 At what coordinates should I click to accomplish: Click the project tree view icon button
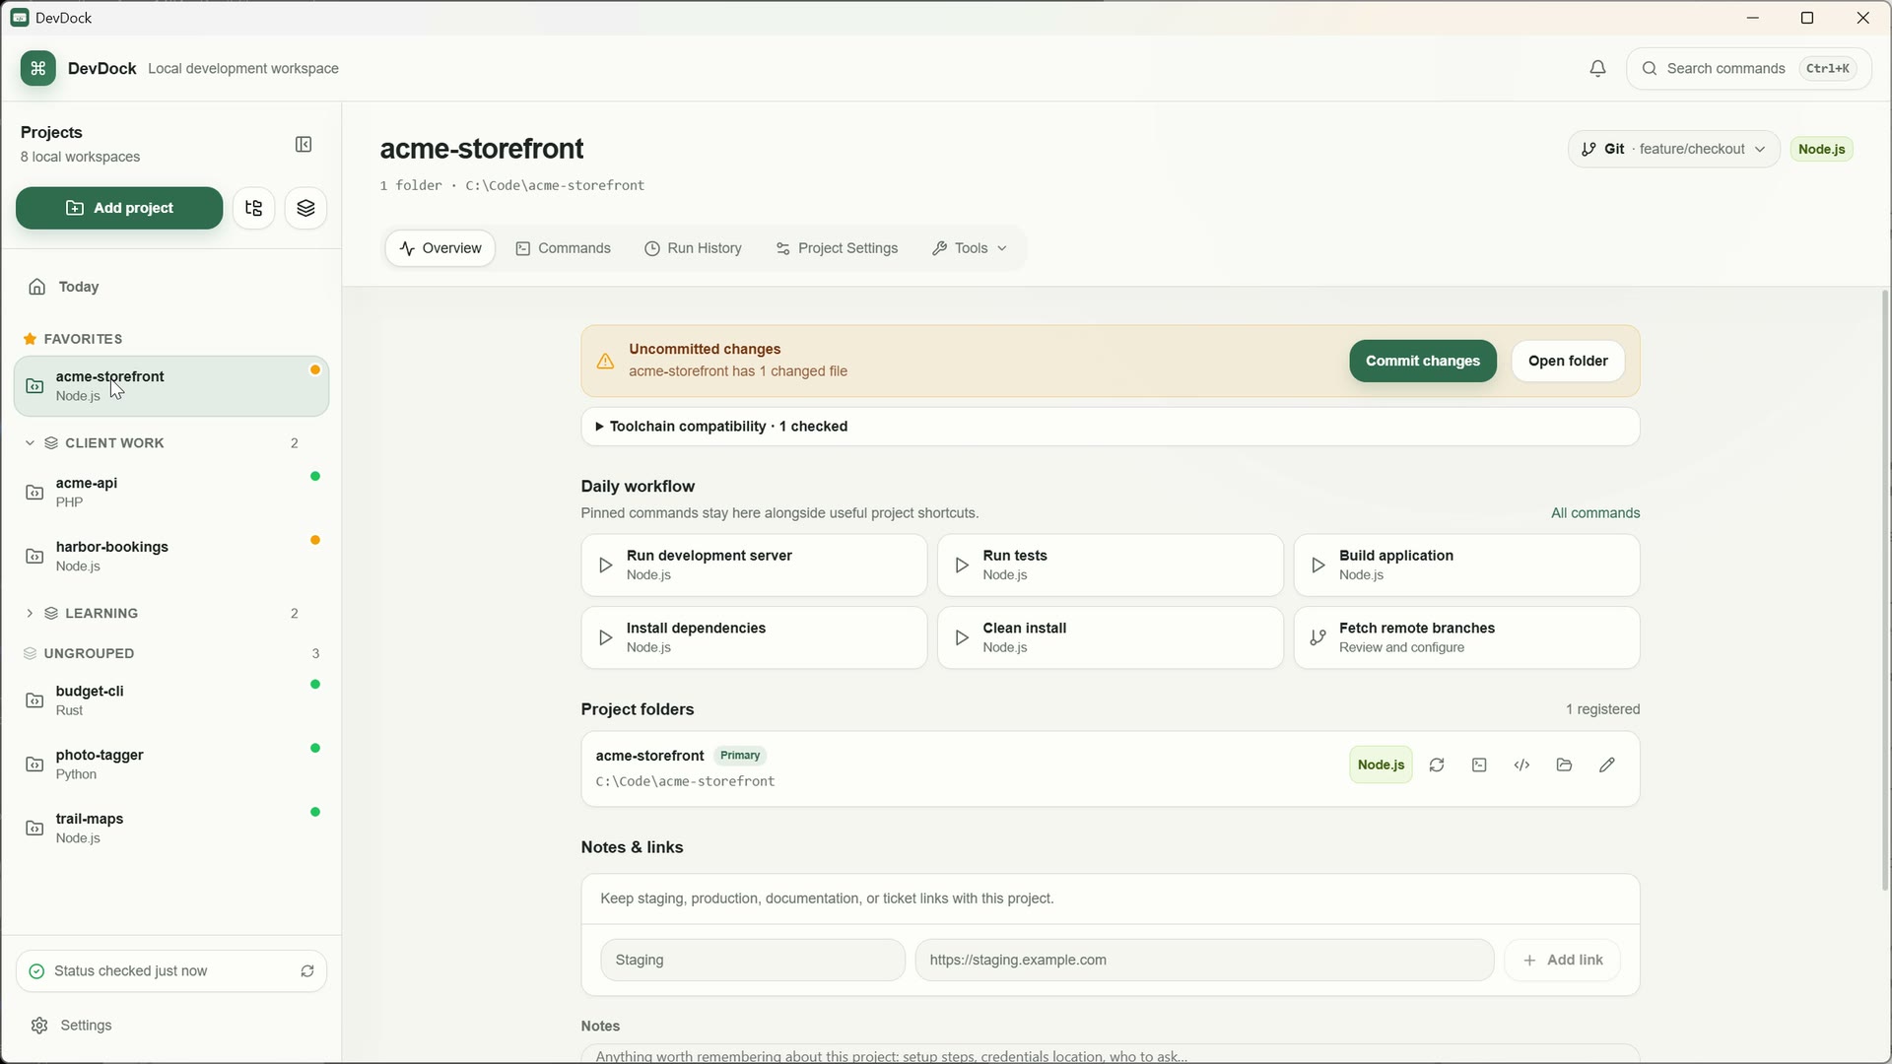pyautogui.click(x=254, y=208)
